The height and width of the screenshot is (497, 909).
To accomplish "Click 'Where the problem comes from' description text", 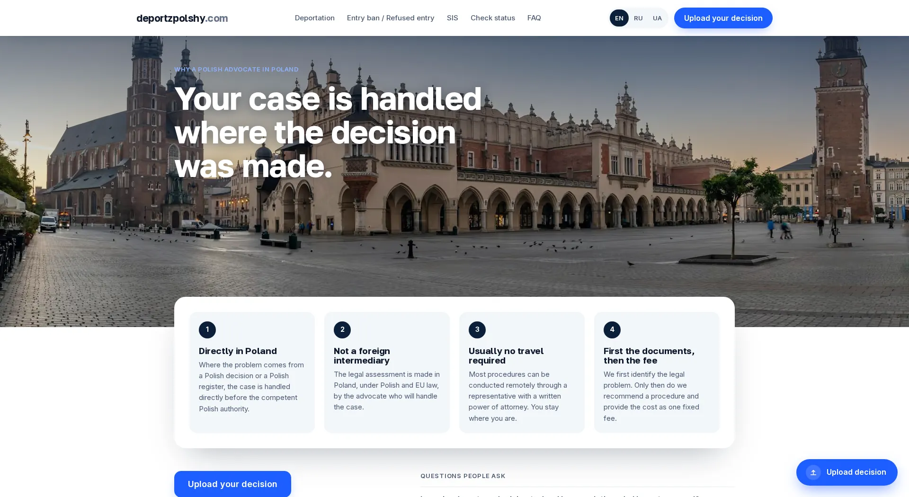I will tap(252, 387).
